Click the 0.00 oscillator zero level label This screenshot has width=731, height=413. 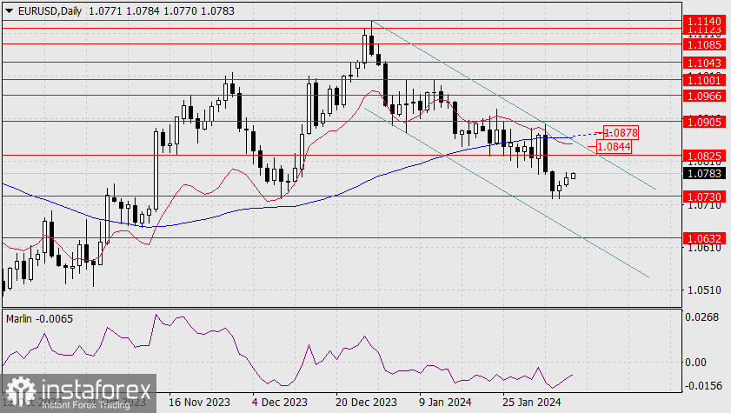(695, 363)
